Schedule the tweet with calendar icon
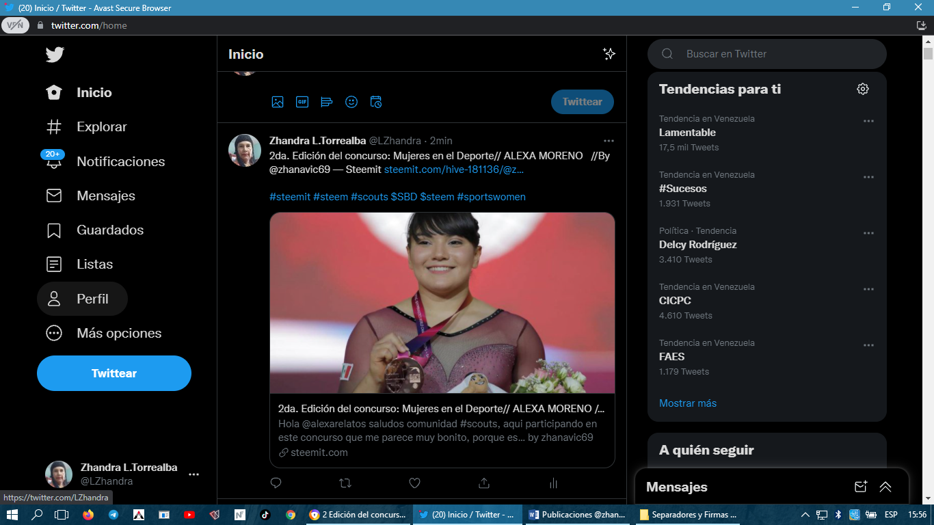 [375, 102]
